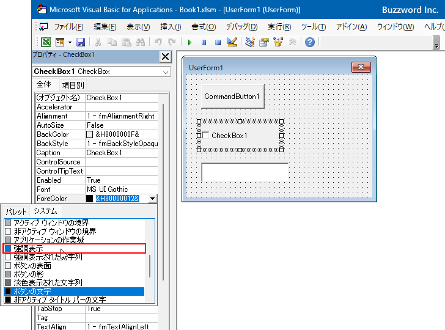Choose 非アクティブ タイトル バーの文字 color
Image resolution: width=445 pixels, height=330 pixels.
point(75,299)
